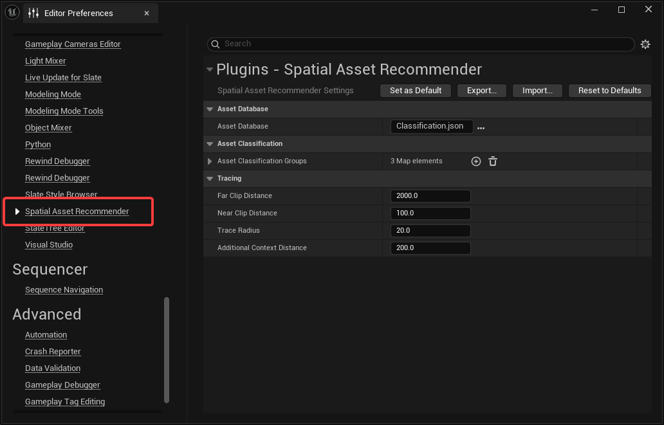Click the Export... button

pos(481,91)
